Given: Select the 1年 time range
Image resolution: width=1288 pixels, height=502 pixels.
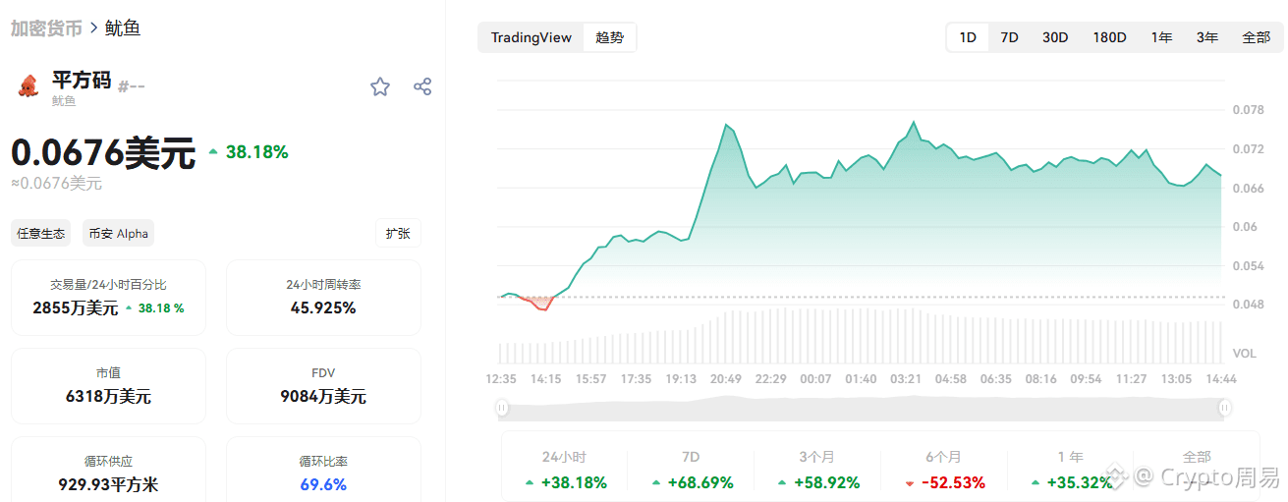Looking at the screenshot, I should pos(1162,37).
